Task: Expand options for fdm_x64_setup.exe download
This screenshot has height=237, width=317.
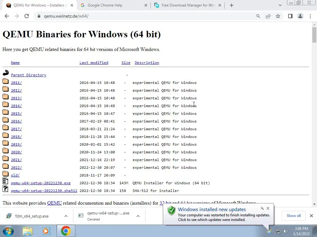Action: click(x=66, y=216)
